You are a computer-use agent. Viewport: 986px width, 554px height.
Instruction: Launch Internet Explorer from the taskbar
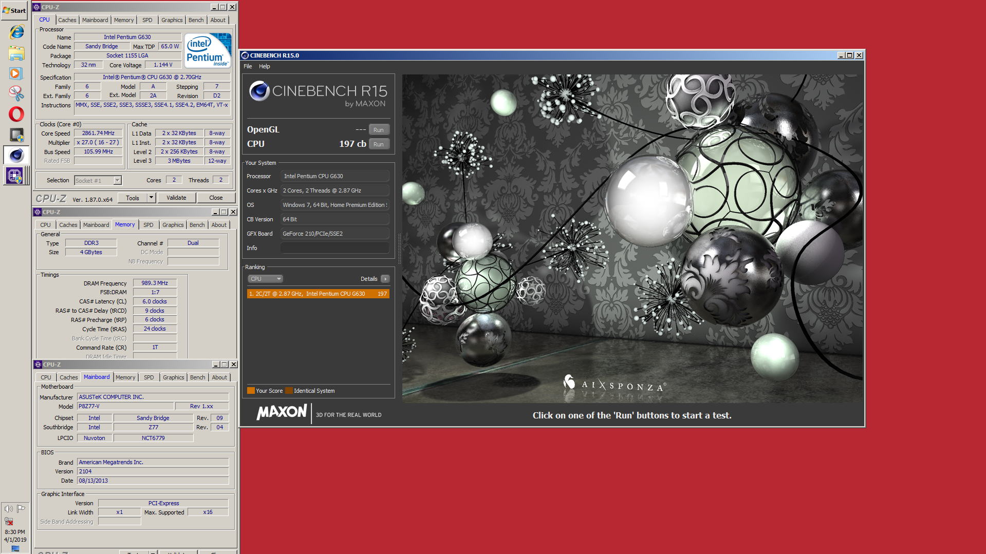pos(16,32)
